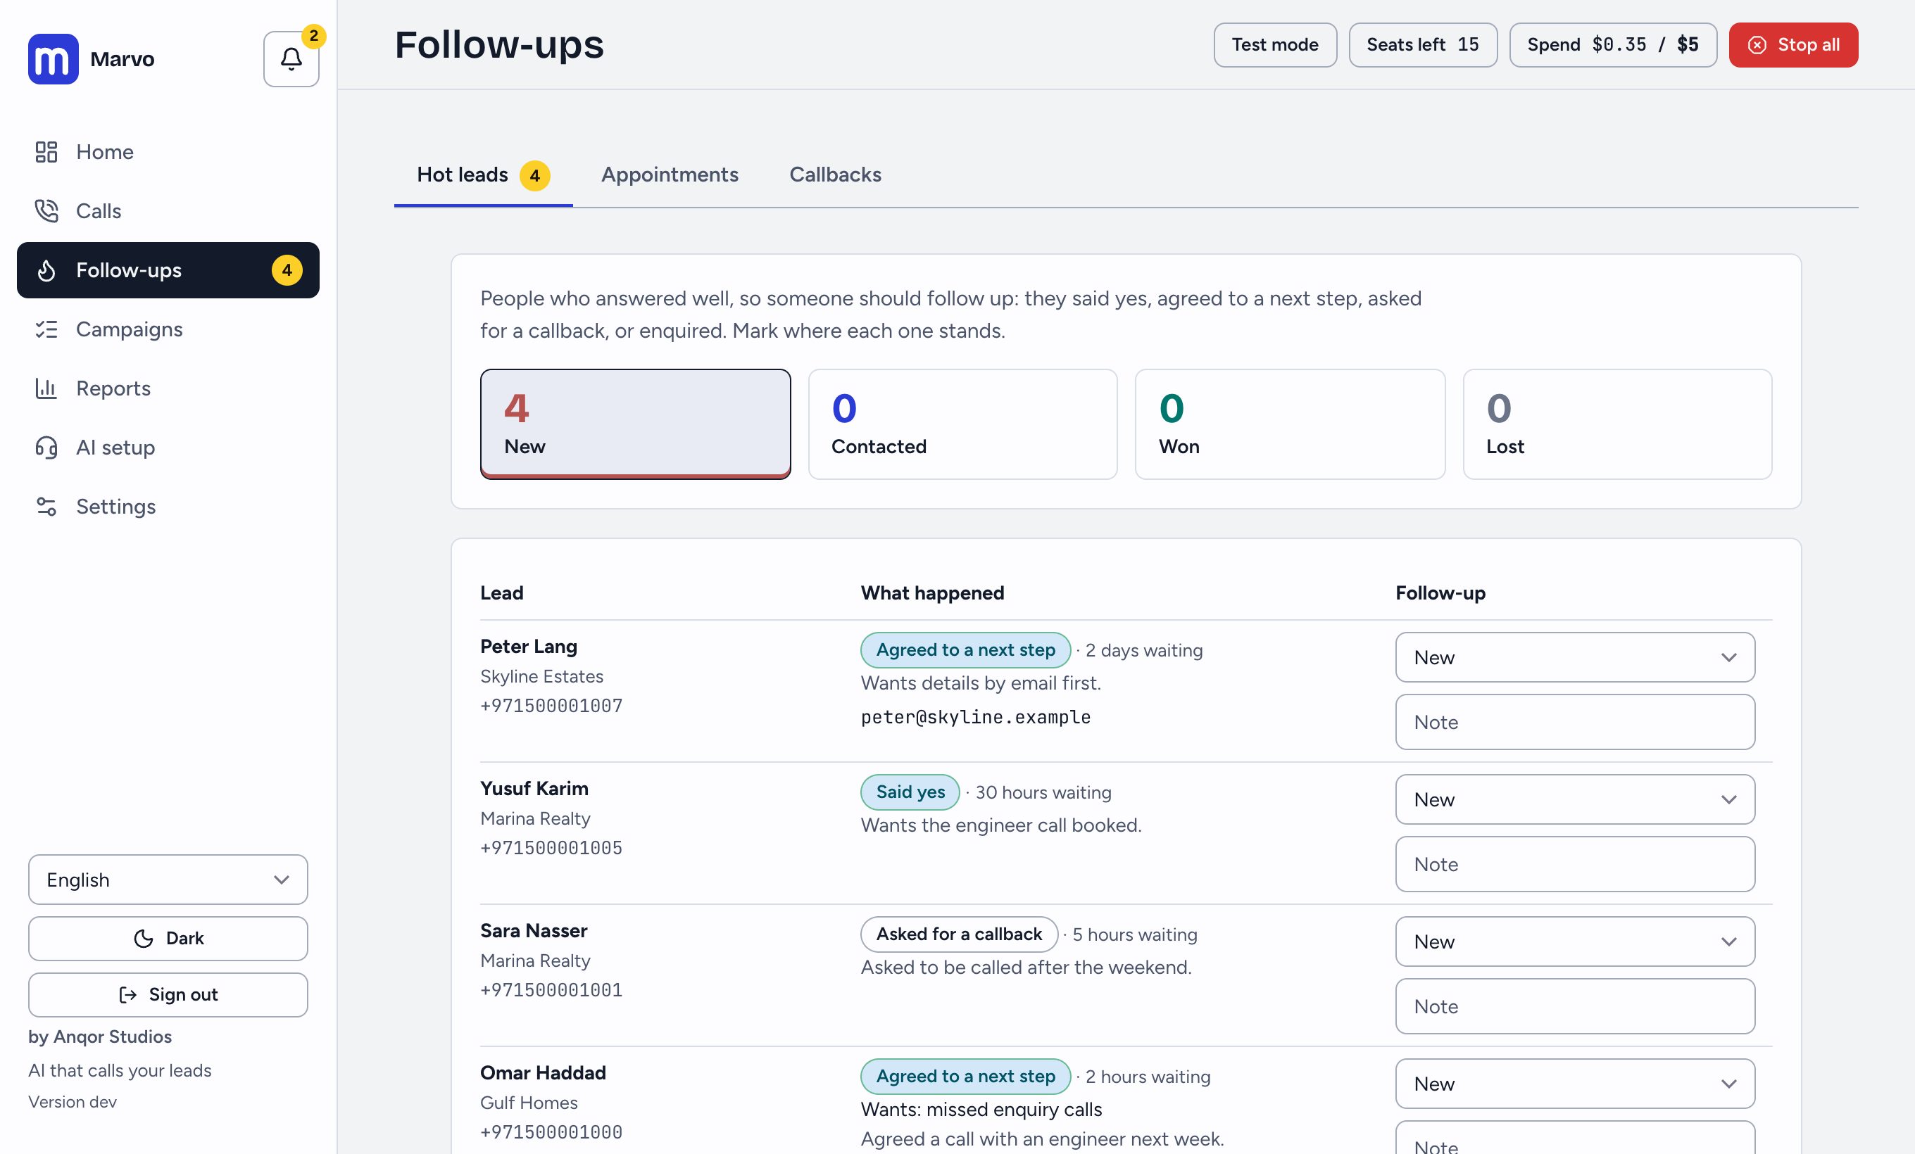Go to Calls in the sidebar
1915x1154 pixels.
(168, 211)
